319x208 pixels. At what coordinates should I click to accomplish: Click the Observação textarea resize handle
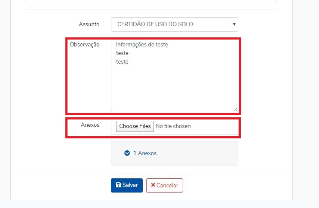[x=236, y=110]
